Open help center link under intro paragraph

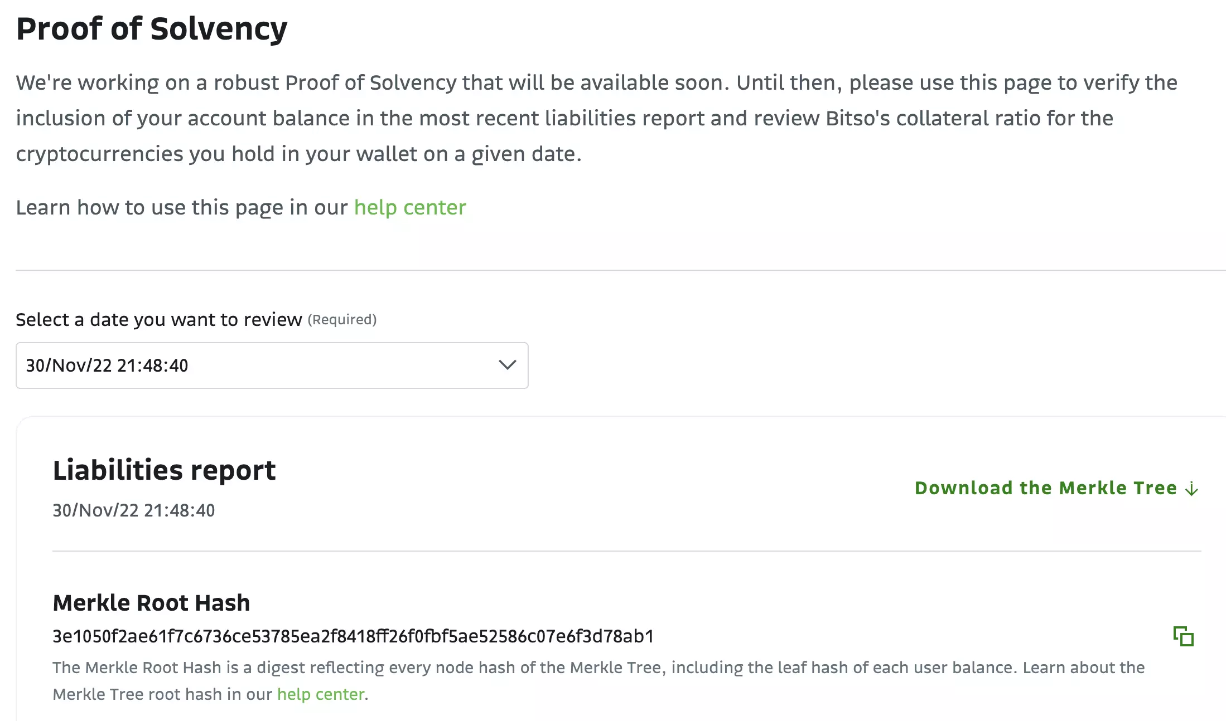(410, 207)
